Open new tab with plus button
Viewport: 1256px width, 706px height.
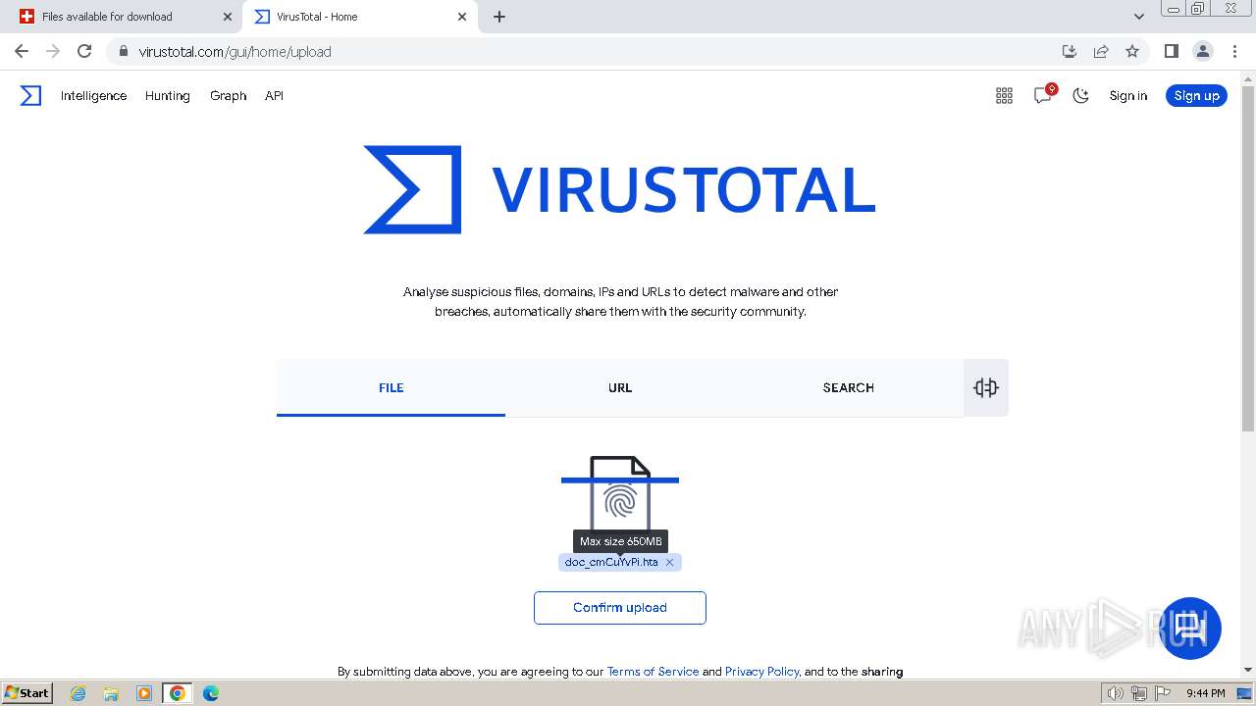[x=499, y=17]
